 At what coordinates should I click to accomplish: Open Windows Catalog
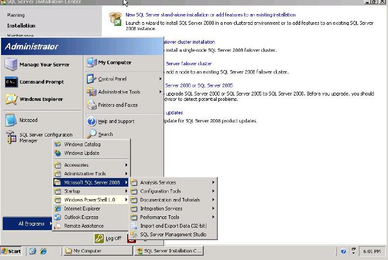pos(92,144)
